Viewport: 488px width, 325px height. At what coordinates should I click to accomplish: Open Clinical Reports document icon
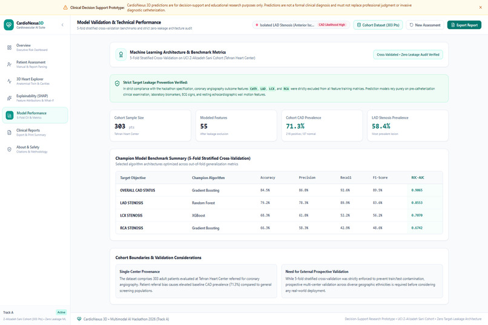(x=9, y=133)
